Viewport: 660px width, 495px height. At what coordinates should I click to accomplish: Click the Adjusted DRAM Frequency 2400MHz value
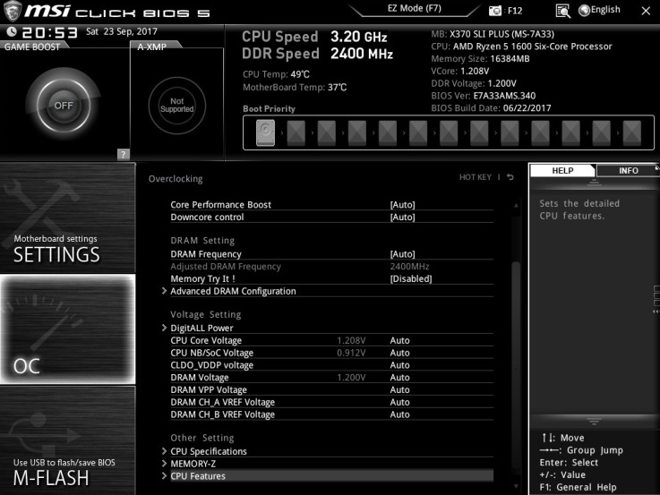click(x=409, y=266)
